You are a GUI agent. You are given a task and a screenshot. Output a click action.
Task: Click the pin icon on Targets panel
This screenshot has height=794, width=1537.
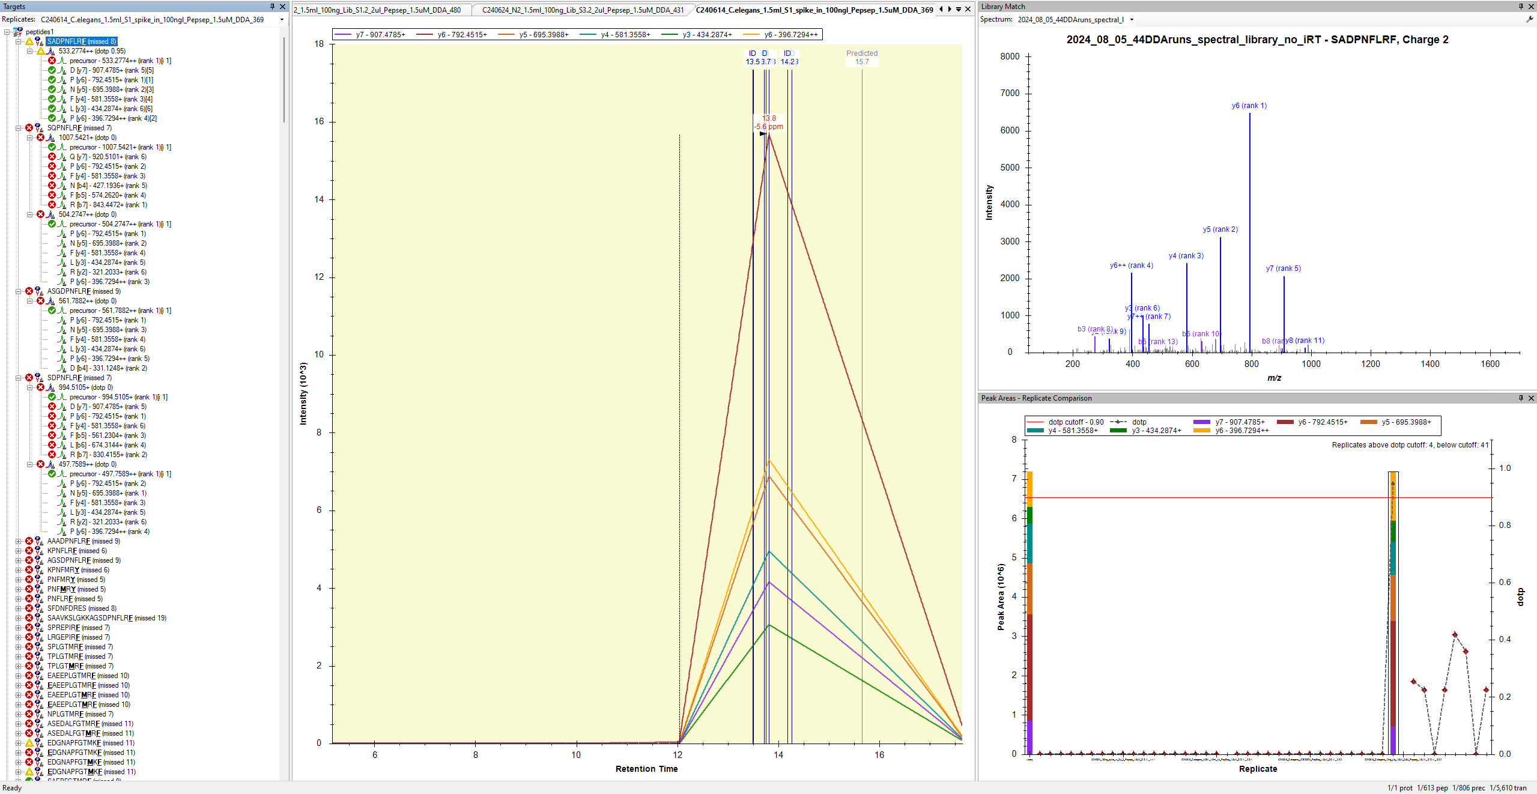(x=272, y=7)
